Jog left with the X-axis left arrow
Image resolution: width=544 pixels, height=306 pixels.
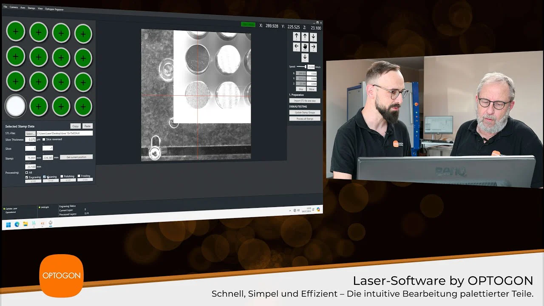pyautogui.click(x=297, y=47)
